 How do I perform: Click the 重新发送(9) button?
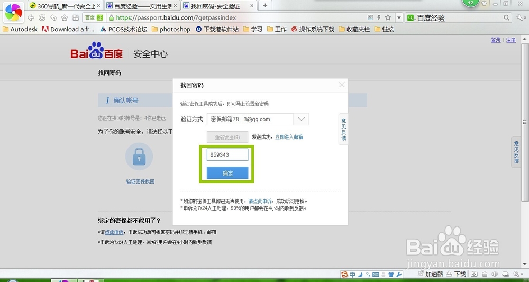coord(227,137)
